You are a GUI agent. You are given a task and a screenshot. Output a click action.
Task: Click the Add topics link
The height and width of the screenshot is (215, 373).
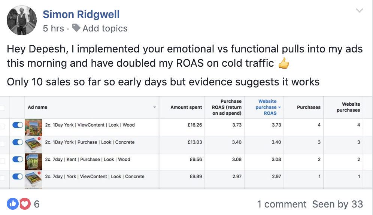pyautogui.click(x=105, y=28)
